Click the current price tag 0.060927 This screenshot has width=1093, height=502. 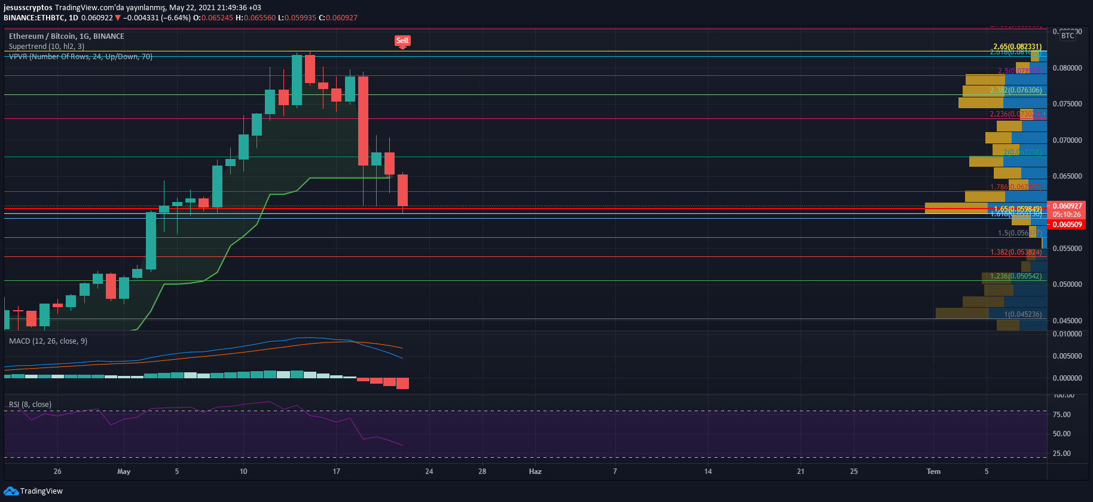1067,206
